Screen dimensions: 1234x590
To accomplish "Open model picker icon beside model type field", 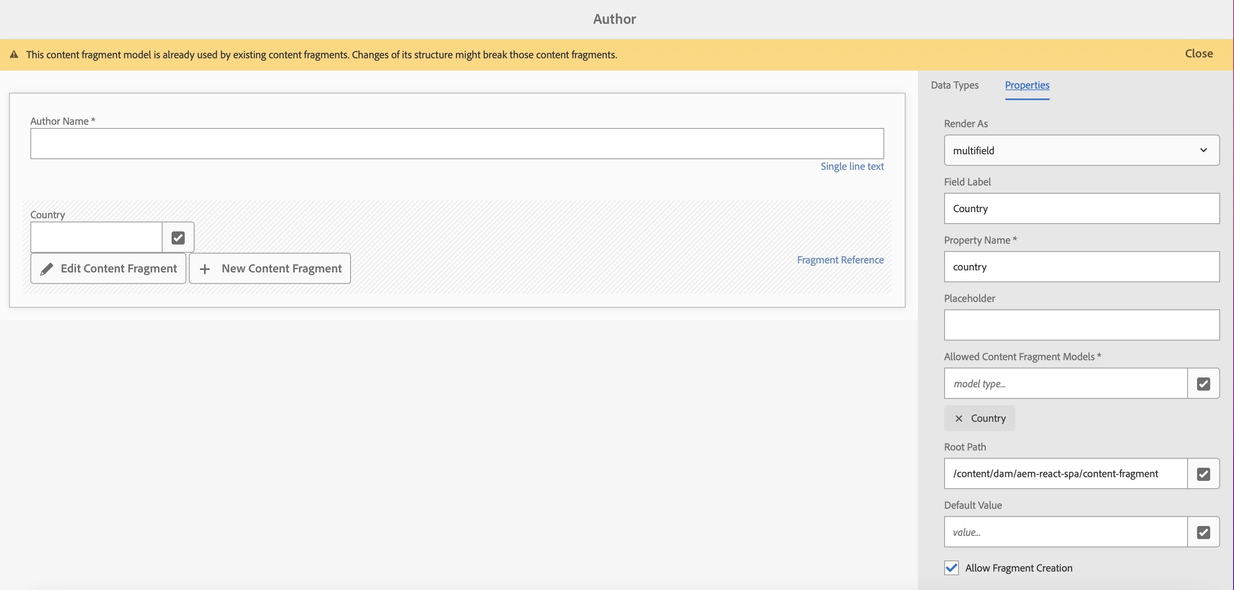I will point(1203,384).
